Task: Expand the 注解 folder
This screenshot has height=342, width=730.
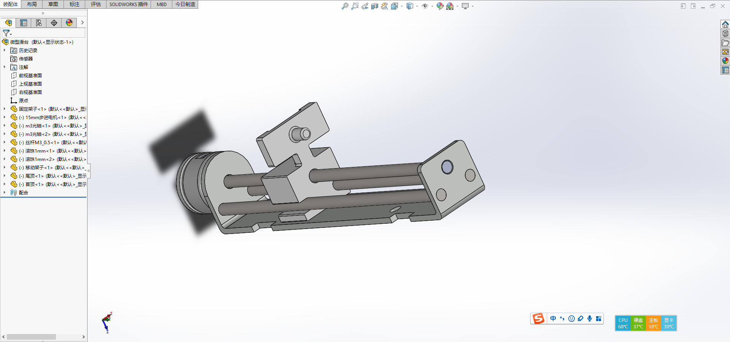Action: tap(5, 67)
